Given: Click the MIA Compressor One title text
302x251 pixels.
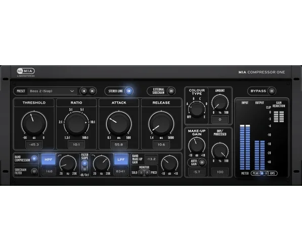Looking at the screenshot, I should (262, 72).
